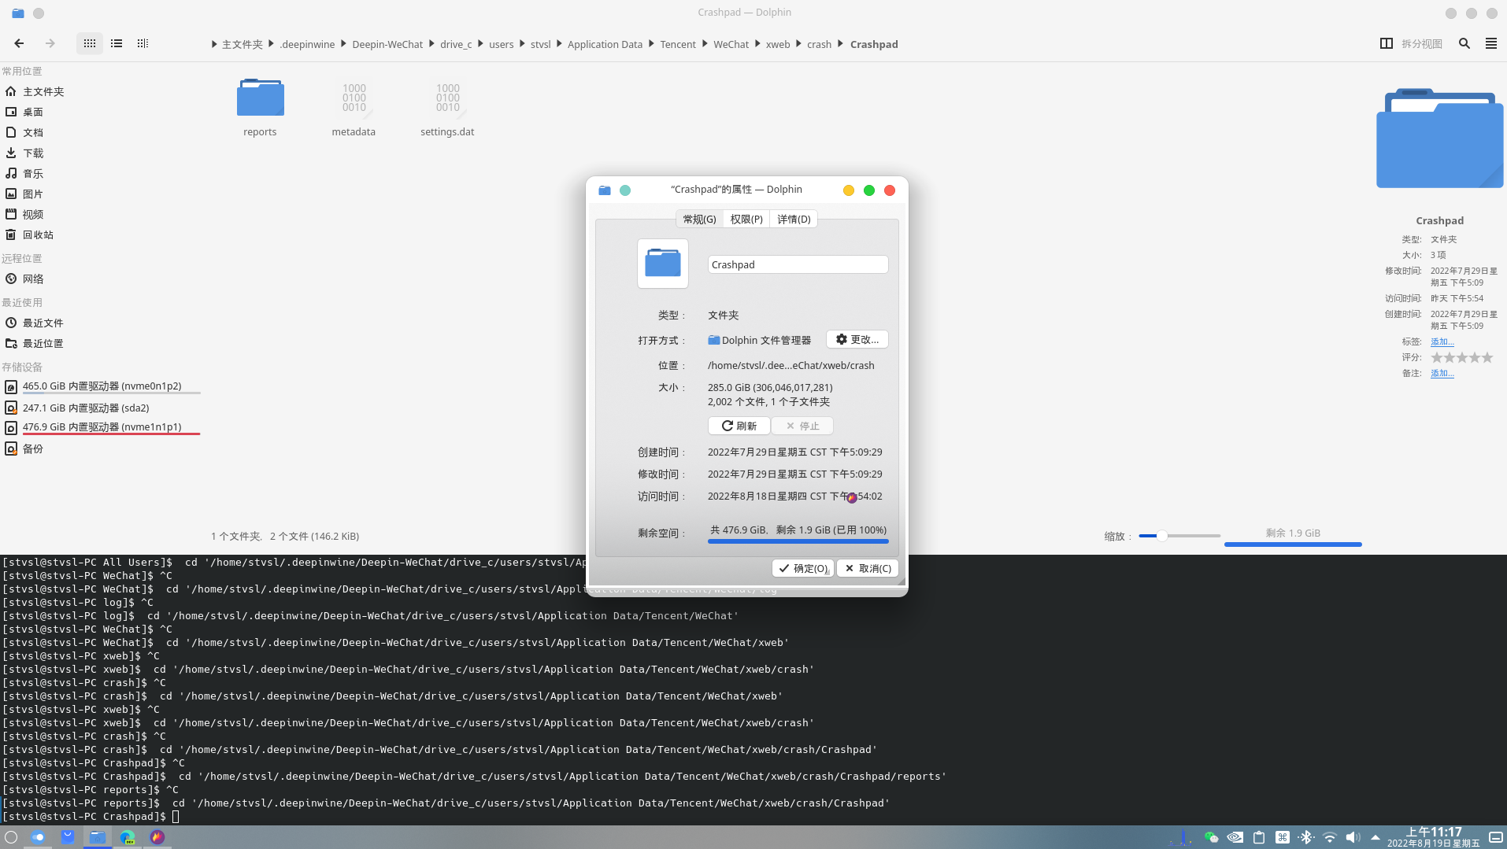This screenshot has width=1507, height=849.
Task: Click the Change (更改...) open-with button
Action: coord(857,339)
